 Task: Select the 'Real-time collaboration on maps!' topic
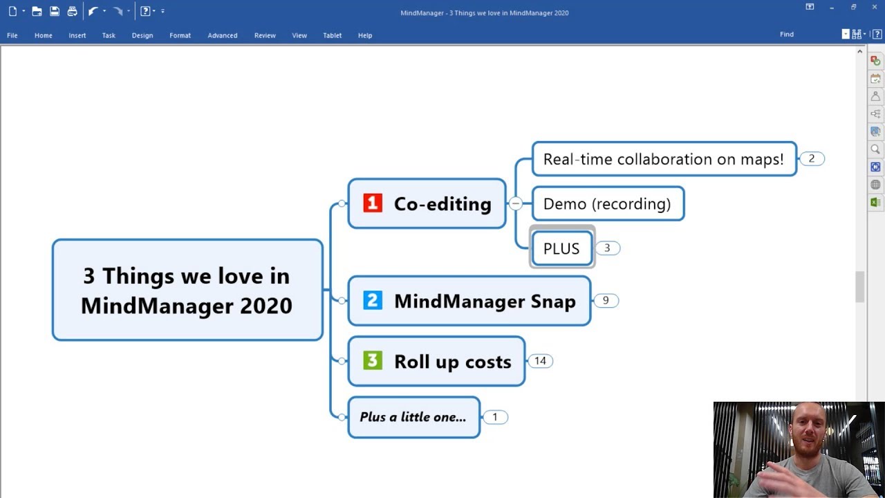tap(664, 159)
